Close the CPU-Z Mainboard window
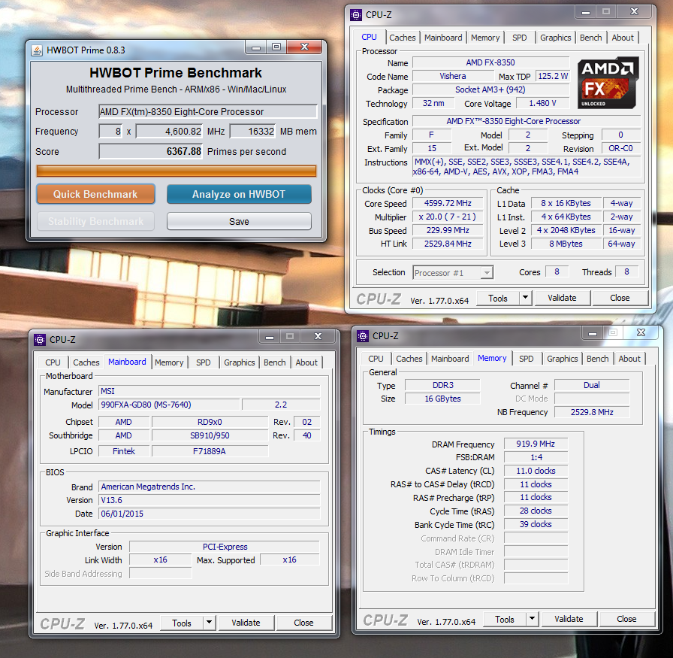 (318, 337)
